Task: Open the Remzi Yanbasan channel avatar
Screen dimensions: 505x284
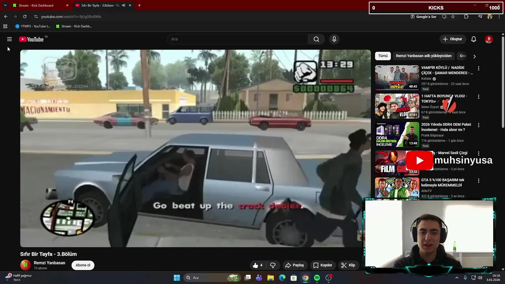Action: (x=25, y=265)
